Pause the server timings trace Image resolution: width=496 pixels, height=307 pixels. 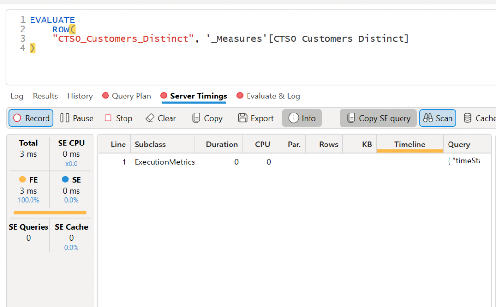pos(77,118)
